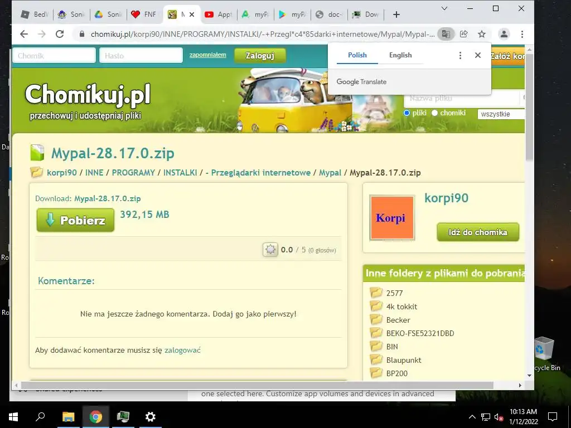Image resolution: width=571 pixels, height=428 pixels.
Task: Close the active Mypal tab
Action: tap(192, 14)
